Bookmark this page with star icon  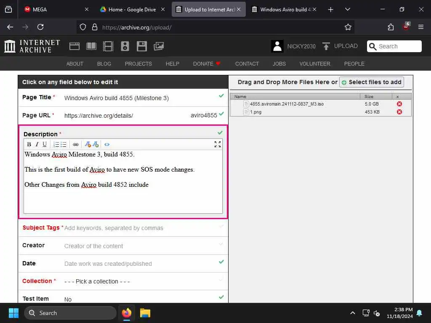pos(348,27)
